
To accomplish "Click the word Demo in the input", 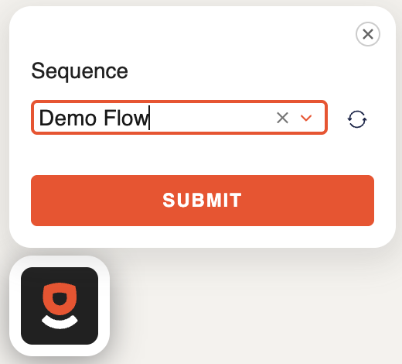I will [x=68, y=118].
